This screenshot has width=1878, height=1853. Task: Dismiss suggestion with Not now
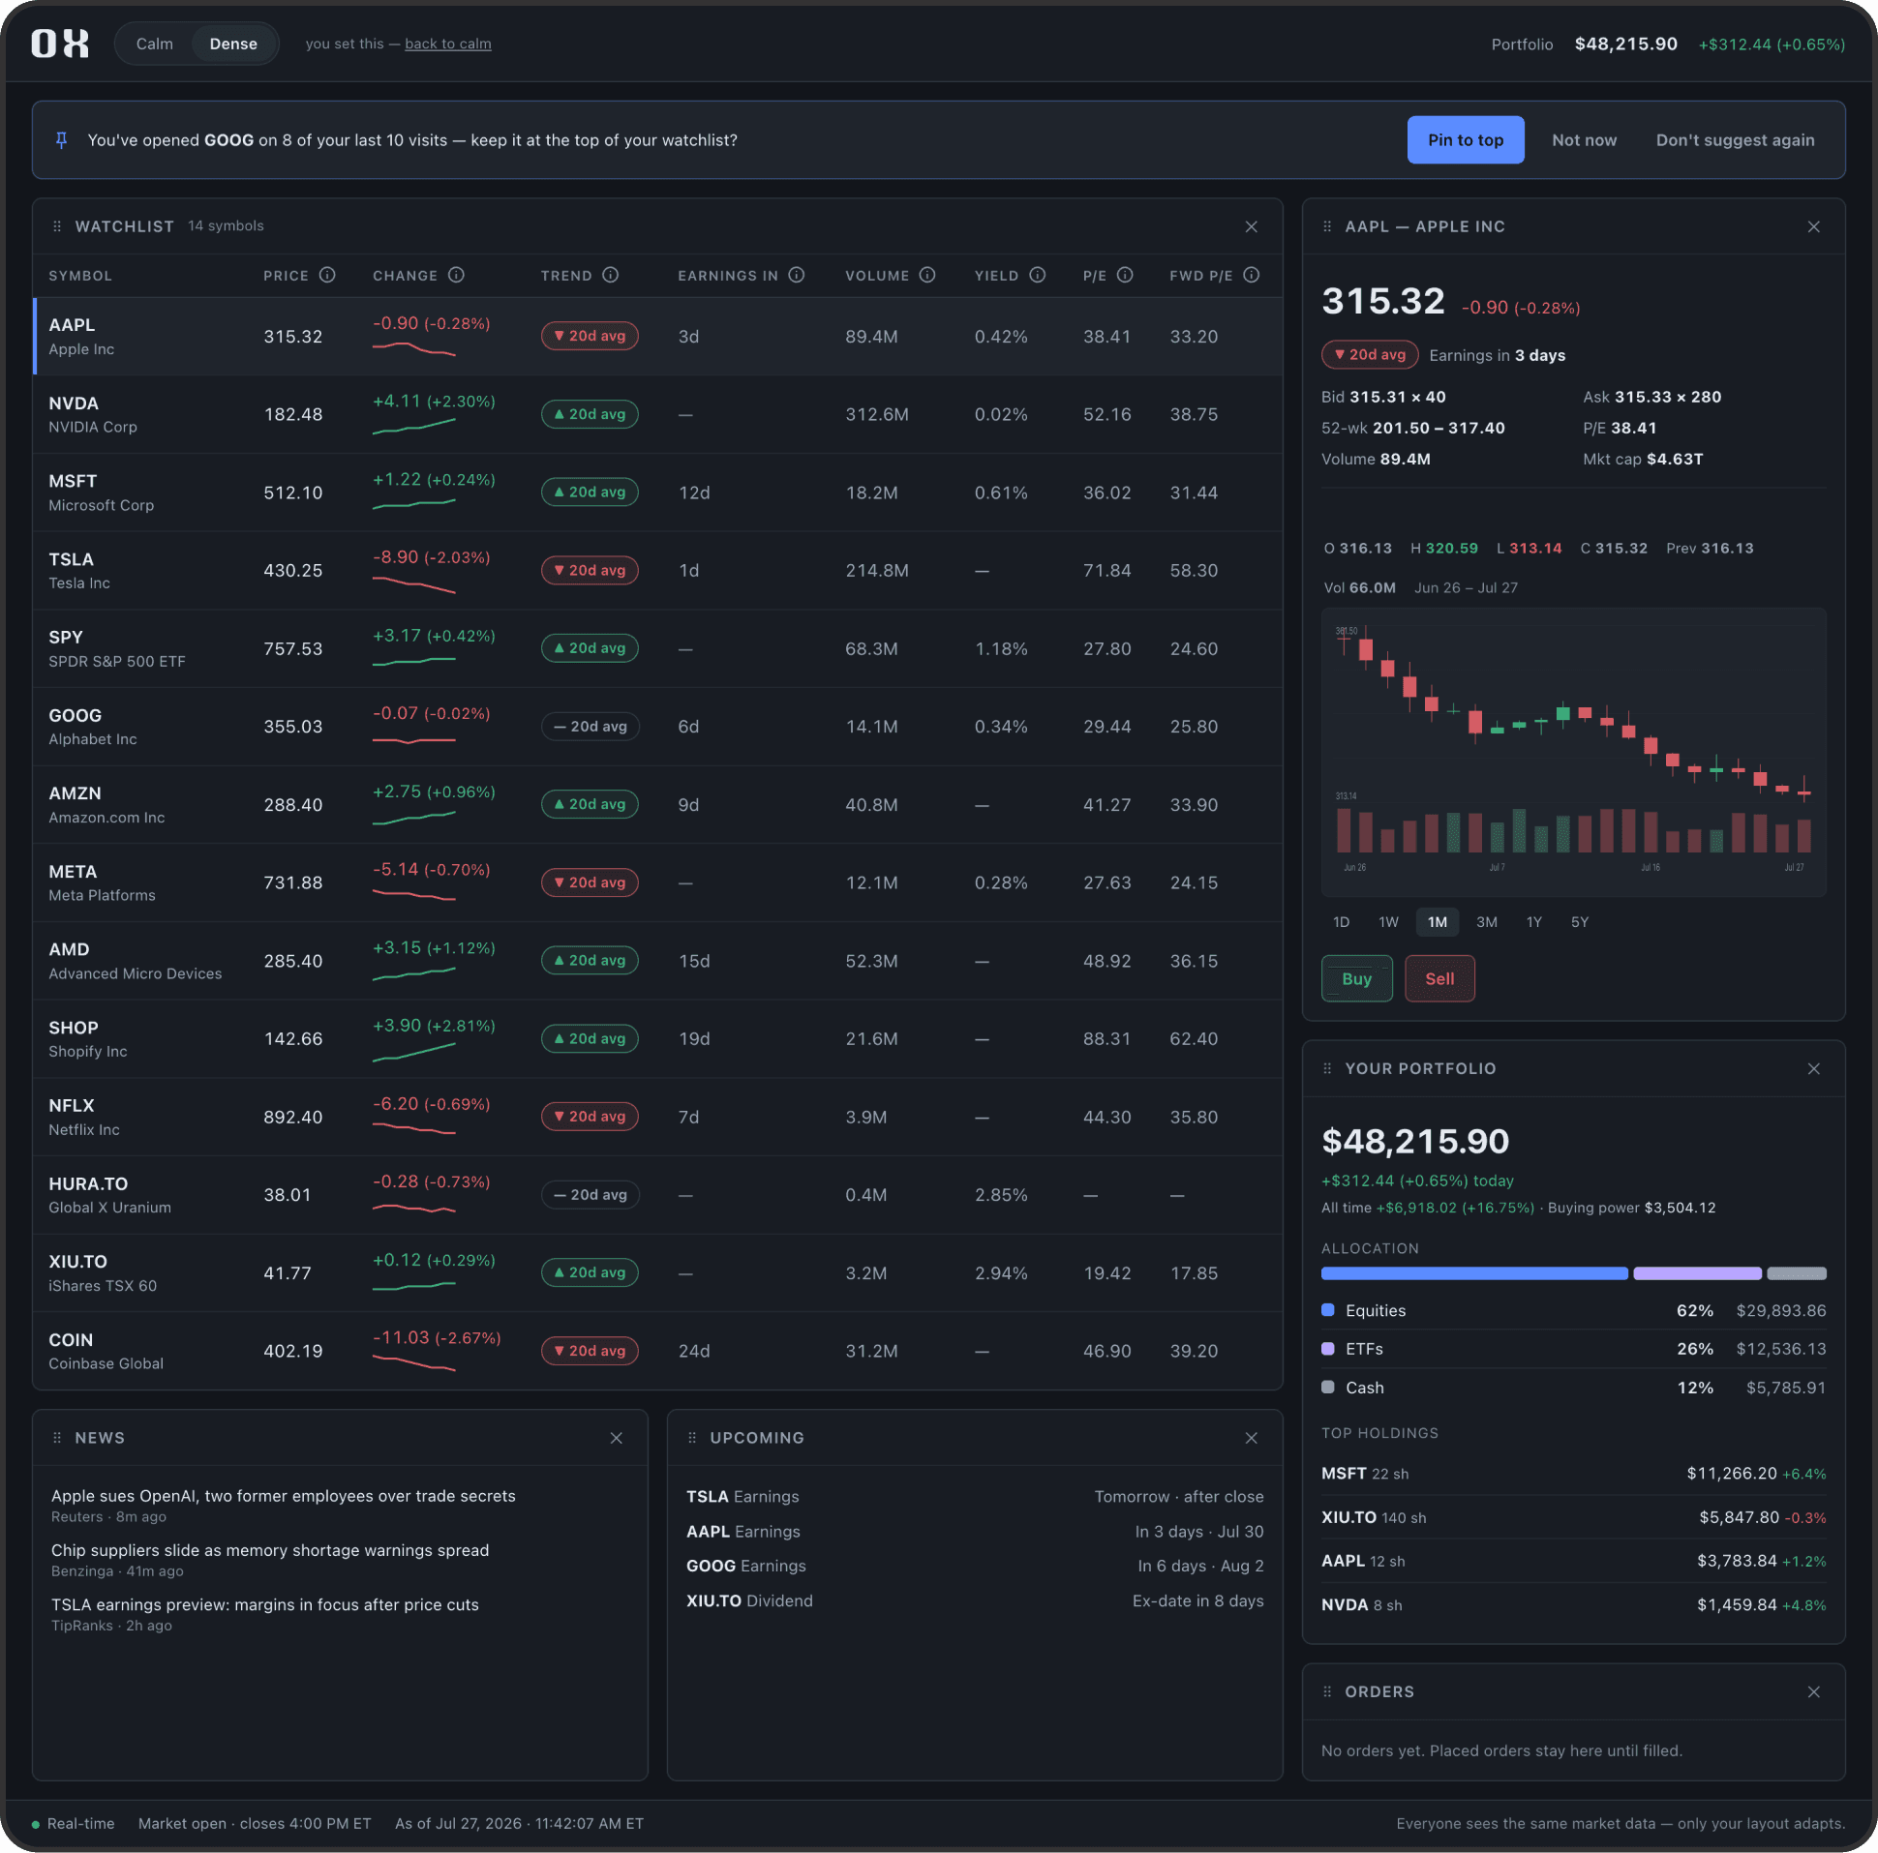point(1584,140)
